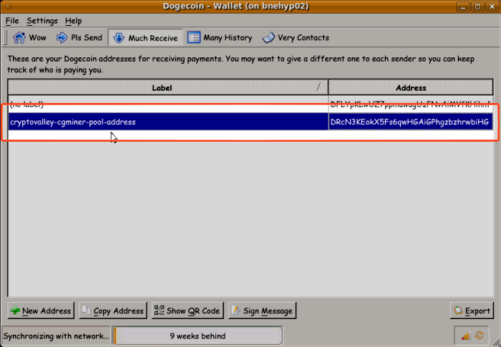Go to the Wow home tab
501x347 pixels.
(x=29, y=38)
